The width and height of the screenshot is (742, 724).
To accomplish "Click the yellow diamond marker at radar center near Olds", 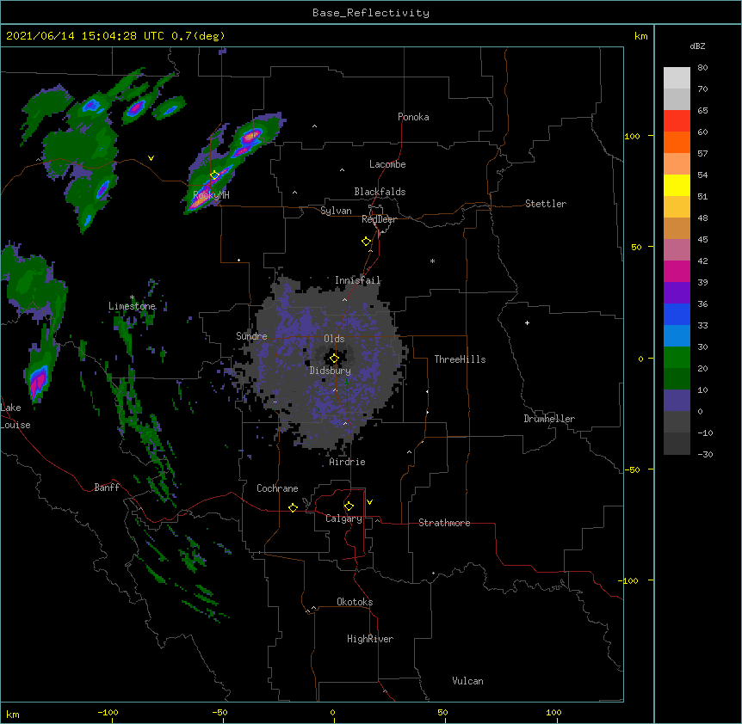I will pos(334,359).
